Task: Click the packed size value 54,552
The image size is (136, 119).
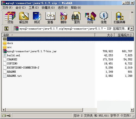Action: pyautogui.click(x=128, y=59)
